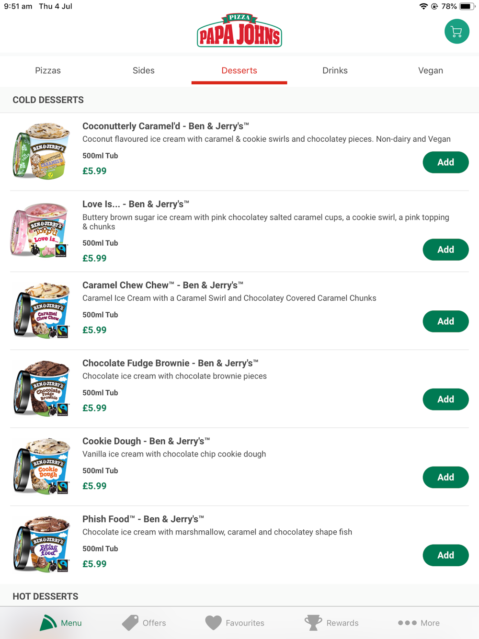Open the Offers tag icon

coord(130,622)
